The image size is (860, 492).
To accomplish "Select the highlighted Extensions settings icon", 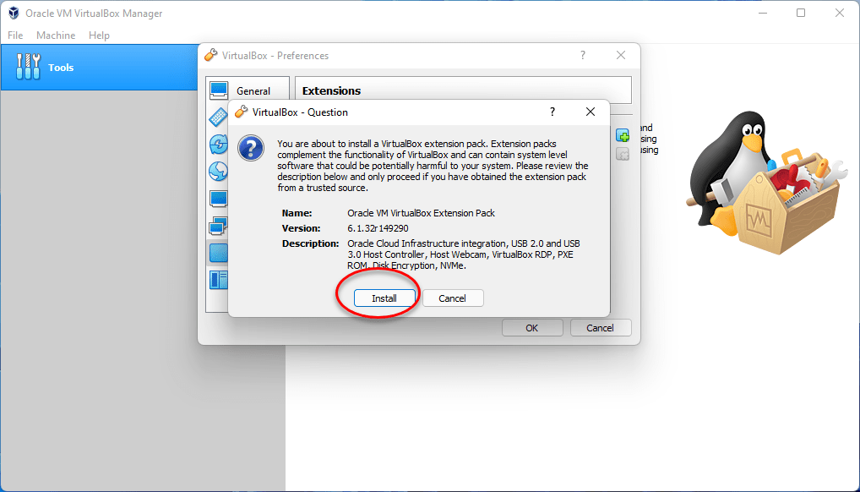I will coord(218,253).
